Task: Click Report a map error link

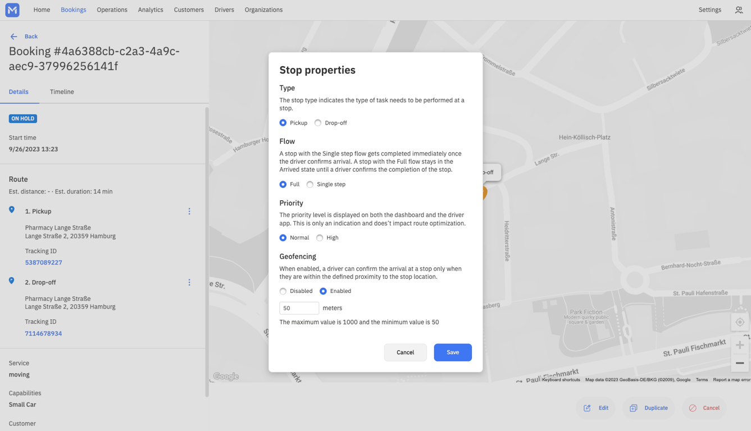Action: click(x=731, y=380)
